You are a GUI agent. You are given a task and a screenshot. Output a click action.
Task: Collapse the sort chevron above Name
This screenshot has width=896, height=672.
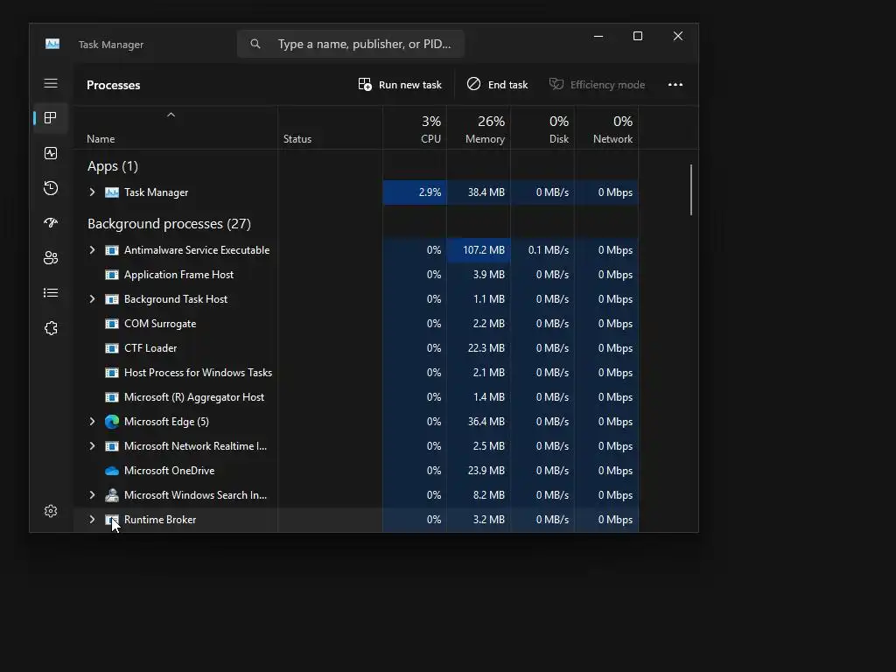pos(171,115)
